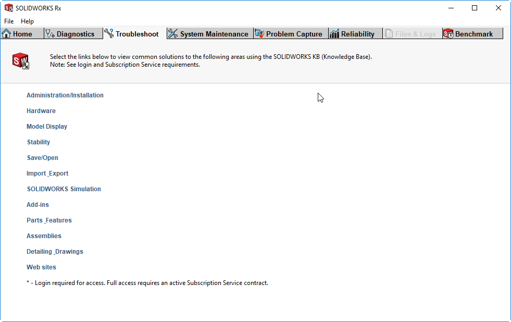511x322 pixels.
Task: Open the Assemblies link
Action: (x=44, y=236)
